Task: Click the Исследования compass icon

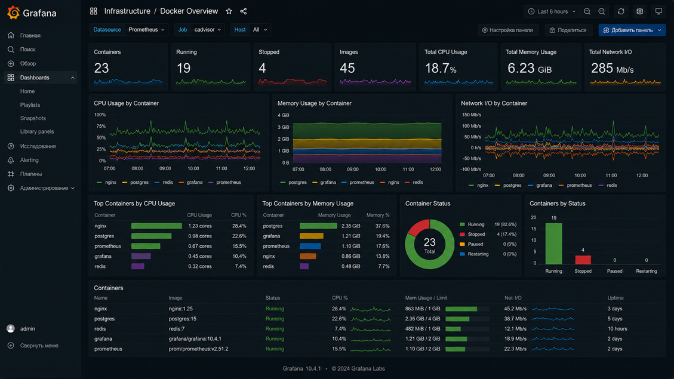Action: (11, 146)
